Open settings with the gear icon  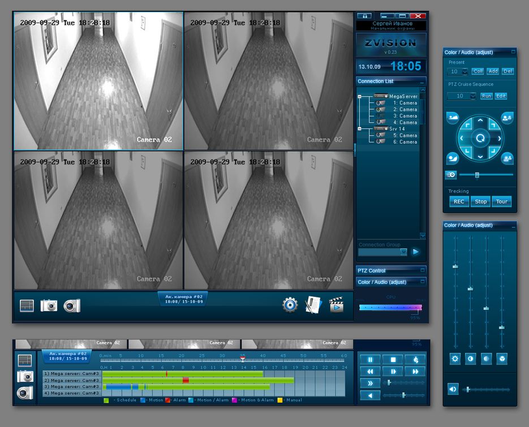[x=290, y=305]
